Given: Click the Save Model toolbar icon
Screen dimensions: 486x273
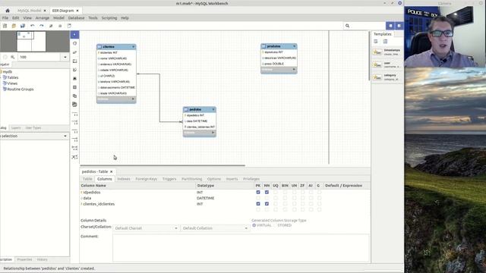Looking at the screenshot, I should click(23, 26).
